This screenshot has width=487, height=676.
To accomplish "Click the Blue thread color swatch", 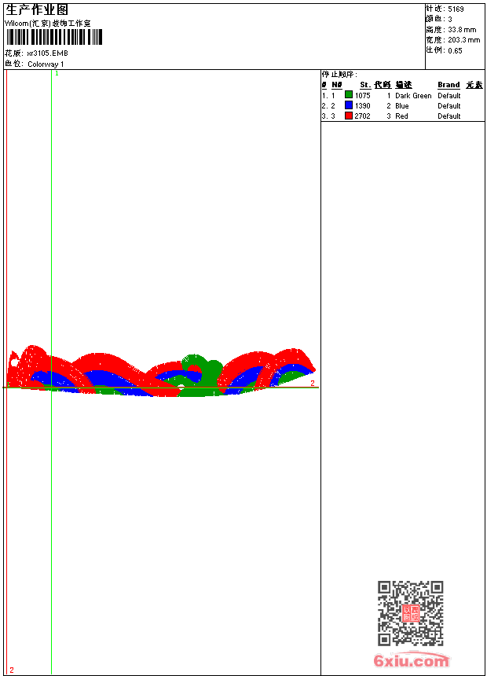I will pos(349,105).
